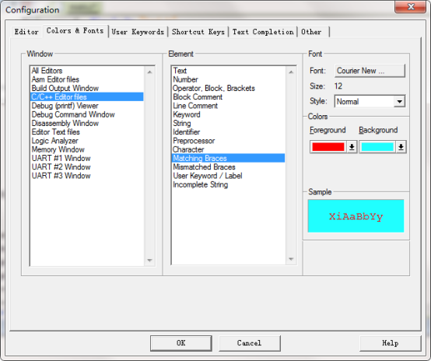Pick Debug (printf) Viewer entry

point(86,106)
